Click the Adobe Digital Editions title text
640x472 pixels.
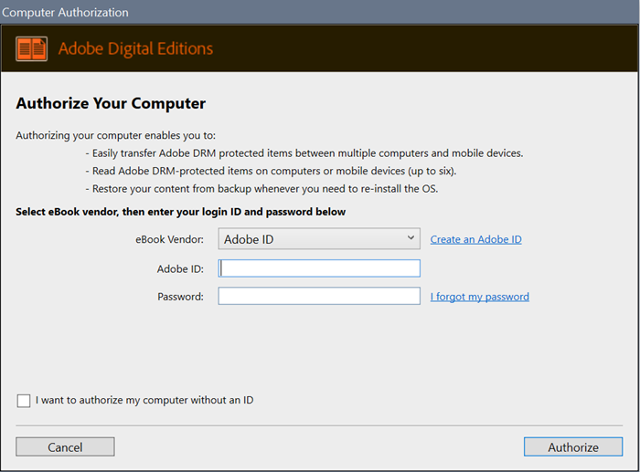tap(135, 48)
